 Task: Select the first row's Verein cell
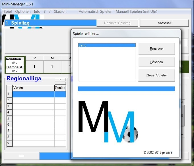click(33, 94)
